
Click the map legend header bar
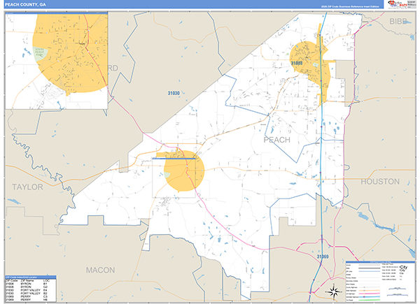point(380,262)
